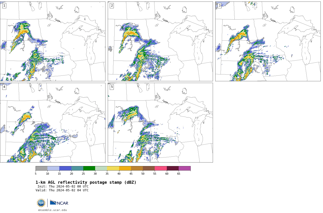Viewport: 323px width, 213px height.
Task: Click the NSF logo icon
Action: (41, 203)
